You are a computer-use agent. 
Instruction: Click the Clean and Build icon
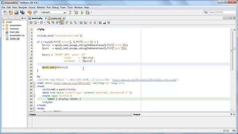(x=76, y=12)
